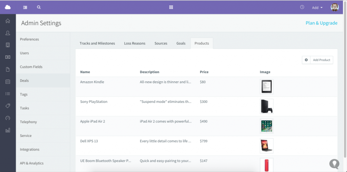The width and height of the screenshot is (347, 172).
Task: Open Telephony settings section
Action: 43,122
